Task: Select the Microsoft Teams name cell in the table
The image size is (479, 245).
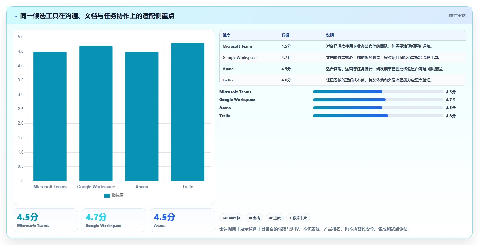Action: (237, 46)
